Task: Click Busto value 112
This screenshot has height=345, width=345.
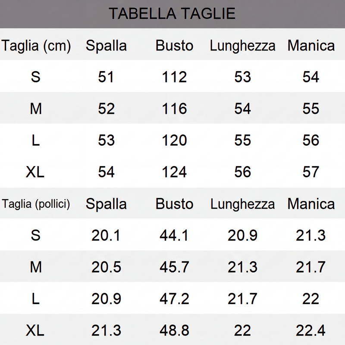Action: [x=174, y=77]
